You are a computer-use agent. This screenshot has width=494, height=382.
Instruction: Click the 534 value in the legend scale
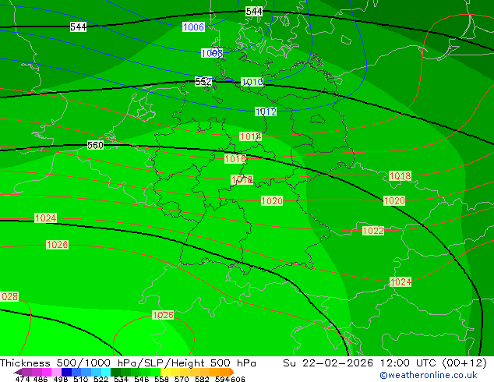(x=121, y=379)
